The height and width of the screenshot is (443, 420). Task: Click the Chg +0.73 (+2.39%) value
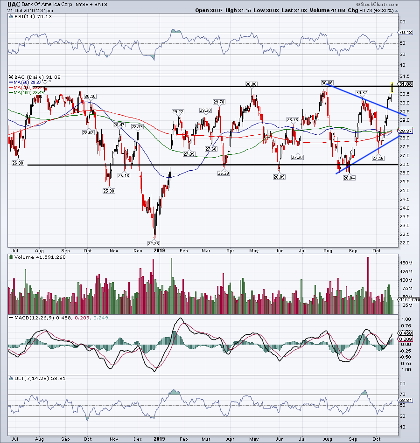(371, 10)
